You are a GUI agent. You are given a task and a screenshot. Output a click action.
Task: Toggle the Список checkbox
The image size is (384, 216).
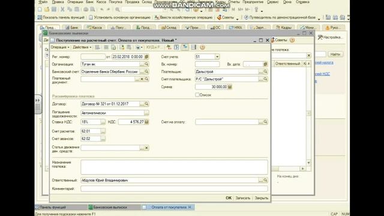tap(197, 95)
